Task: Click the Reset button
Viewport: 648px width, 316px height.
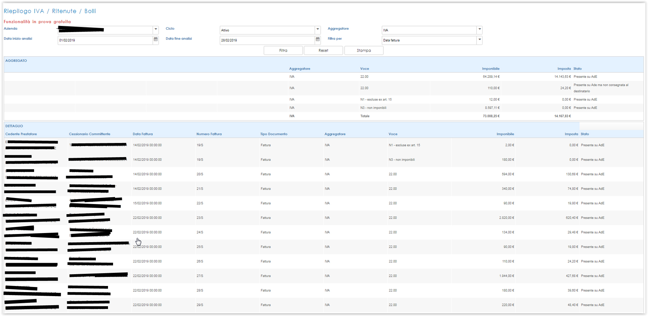Action: pos(323,51)
